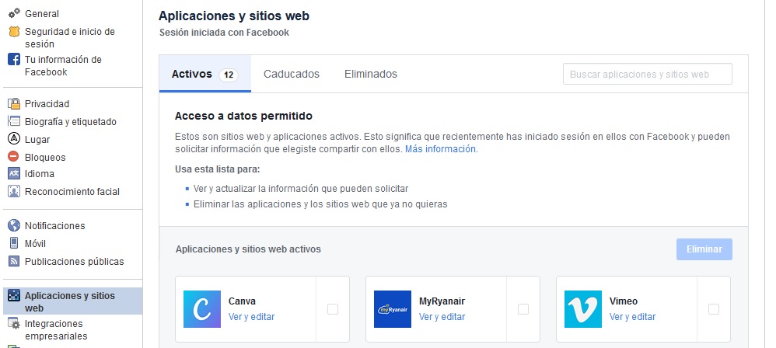Focus the Buscar aplicaciones search field

647,75
